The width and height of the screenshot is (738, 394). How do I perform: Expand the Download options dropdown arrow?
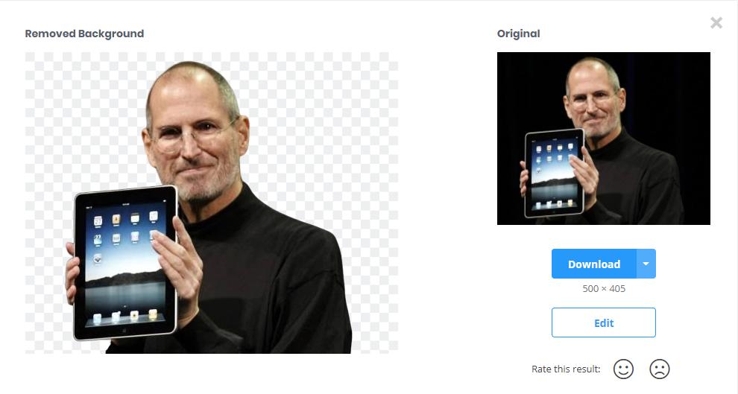tap(646, 264)
